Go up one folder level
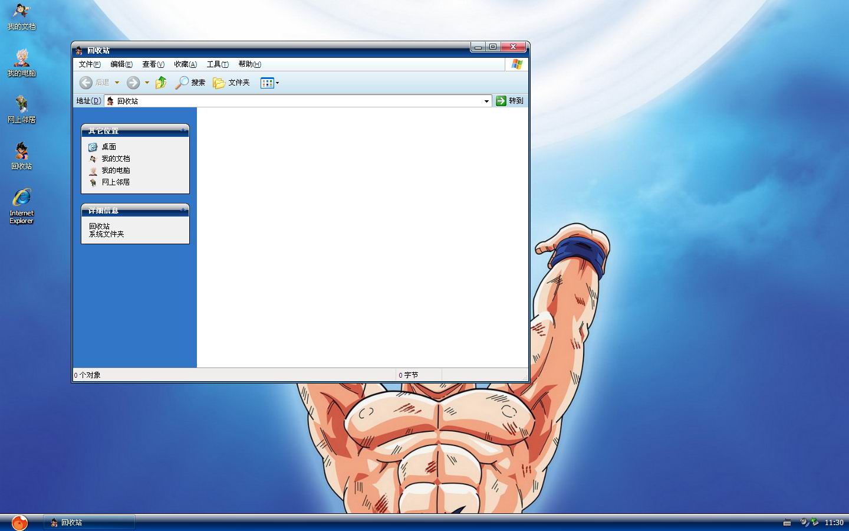The image size is (849, 531). click(x=161, y=83)
